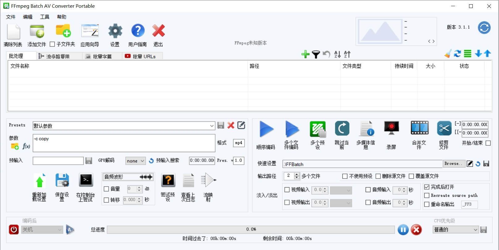499x250 pixels.
Task: Start 顺序编码 sequential encoding
Action: click(x=266, y=129)
